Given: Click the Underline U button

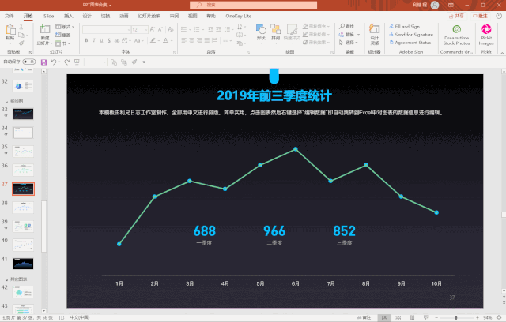Looking at the screenshot, I should pos(101,40).
